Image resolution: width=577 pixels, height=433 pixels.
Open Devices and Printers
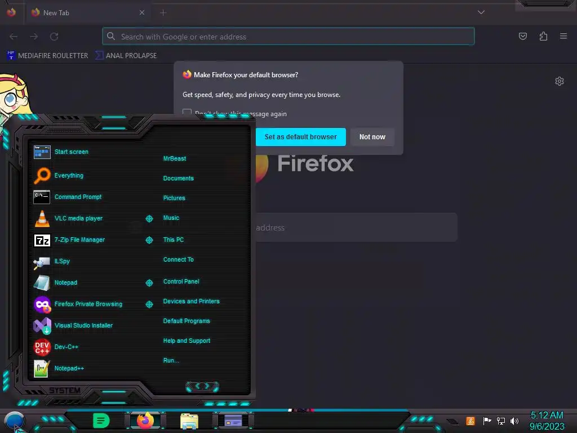(191, 301)
